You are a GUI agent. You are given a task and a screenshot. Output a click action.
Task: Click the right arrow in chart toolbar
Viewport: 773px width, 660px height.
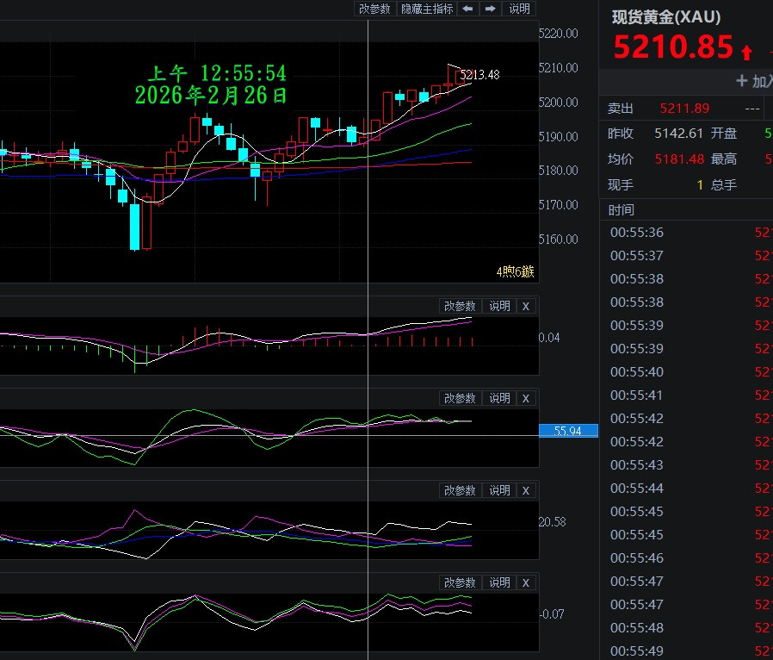[490, 9]
